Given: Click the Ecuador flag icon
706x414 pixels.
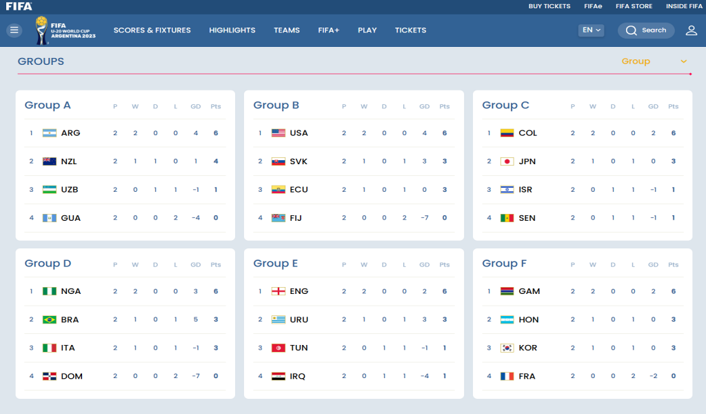Looking at the screenshot, I should click(279, 190).
